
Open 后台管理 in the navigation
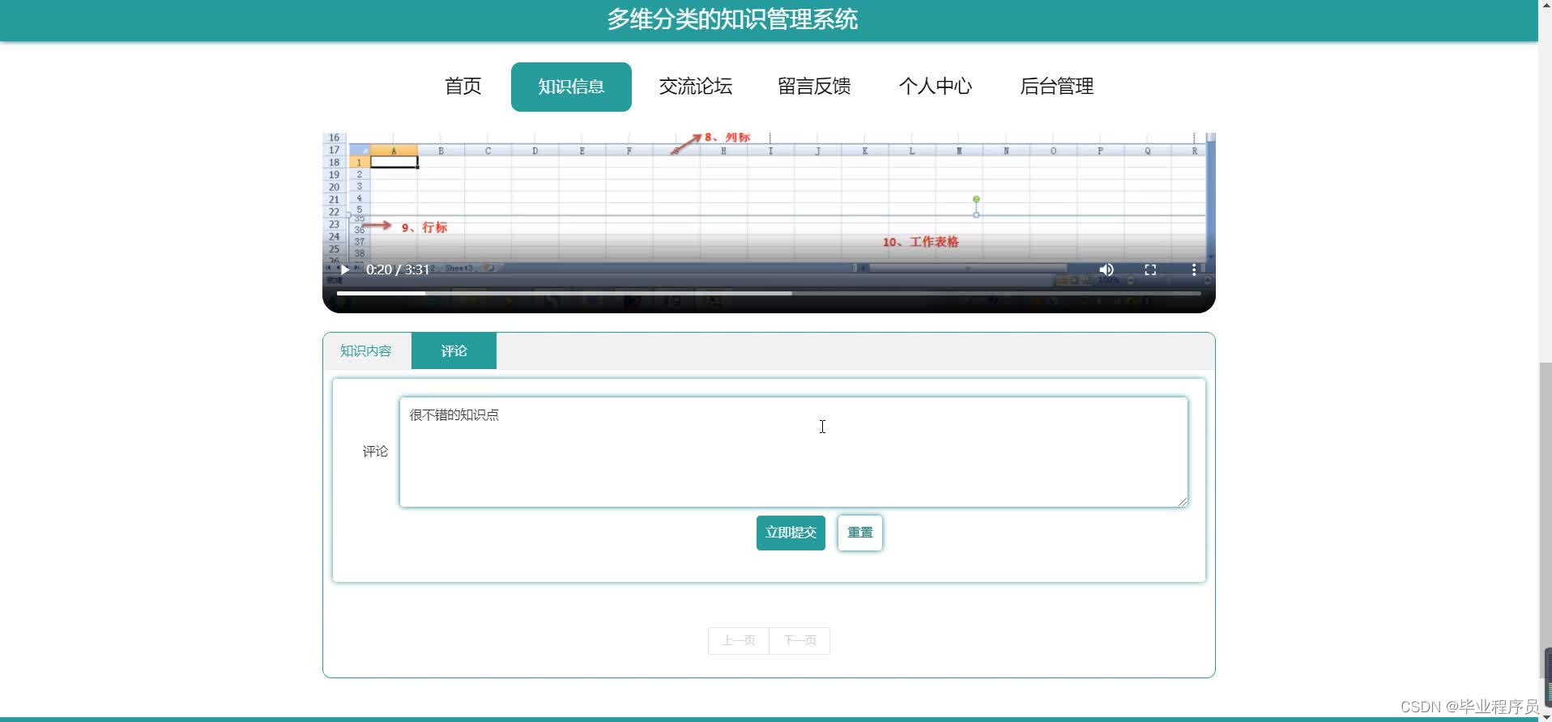(x=1057, y=87)
